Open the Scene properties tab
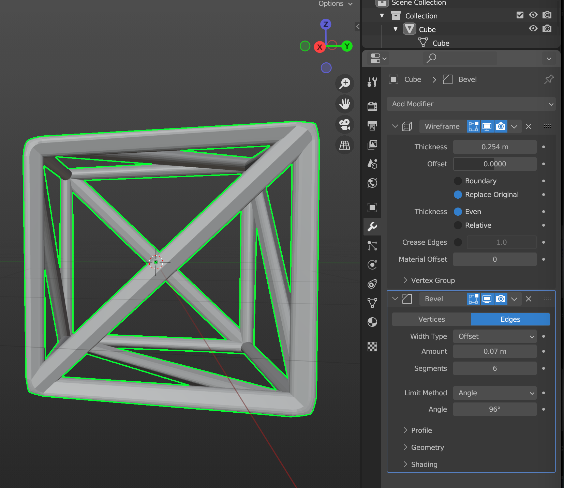This screenshot has height=488, width=564. (x=372, y=164)
